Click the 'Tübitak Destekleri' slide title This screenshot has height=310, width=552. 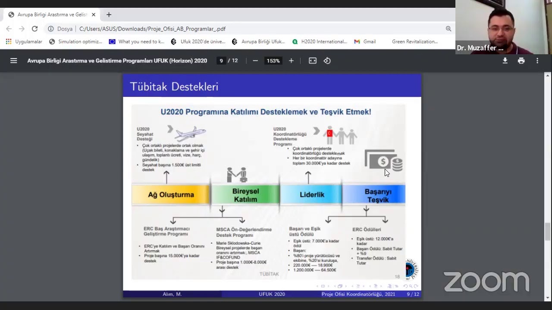174,87
